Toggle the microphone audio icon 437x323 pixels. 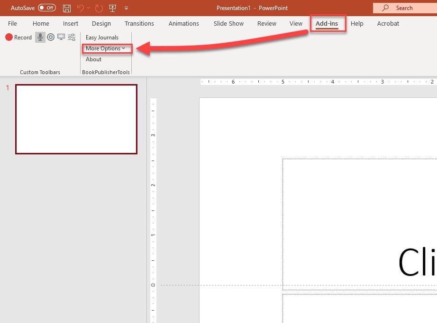[40, 37]
